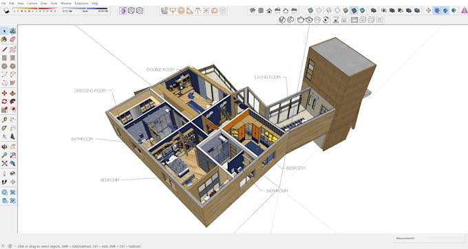Open the Help menu
Viewport: 468px width, 249px height.
point(95,3)
